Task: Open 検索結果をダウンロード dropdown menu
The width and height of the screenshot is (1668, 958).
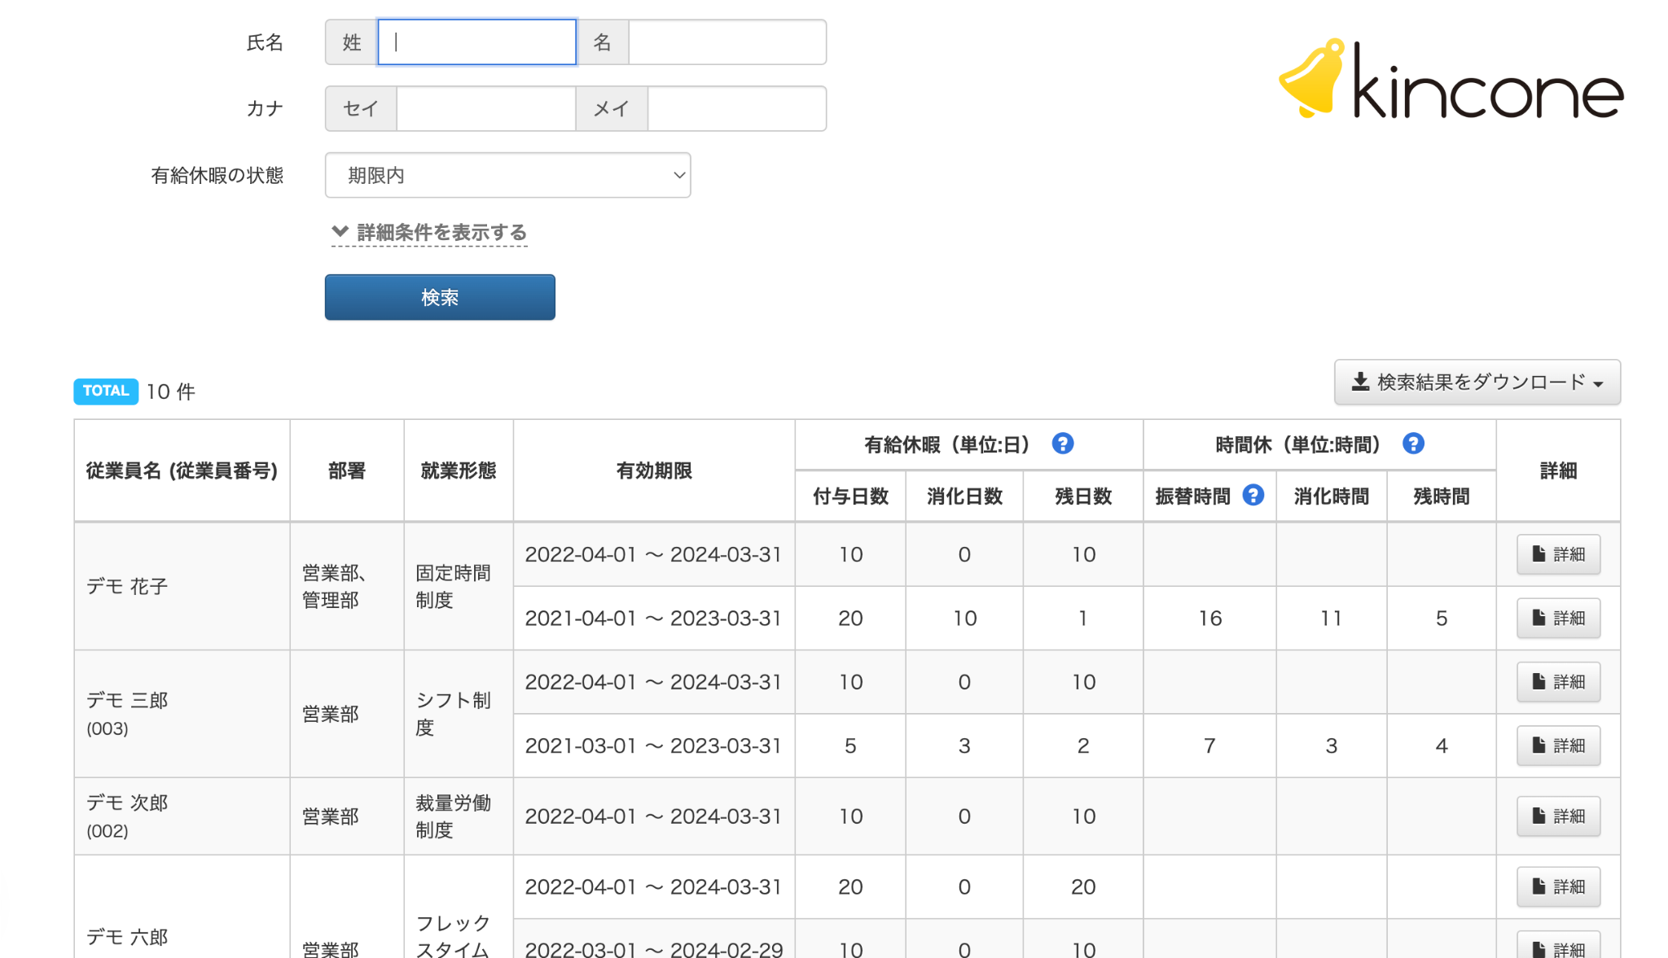Action: coord(1477,383)
